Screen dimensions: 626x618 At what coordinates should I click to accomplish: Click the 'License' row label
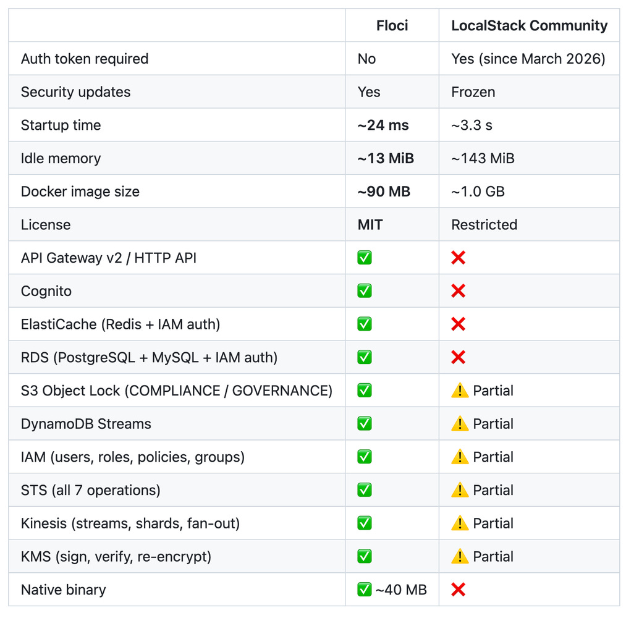tap(46, 224)
